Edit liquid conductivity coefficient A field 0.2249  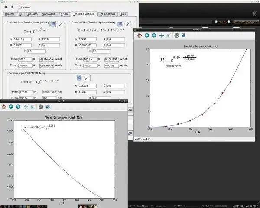(x=87, y=39)
